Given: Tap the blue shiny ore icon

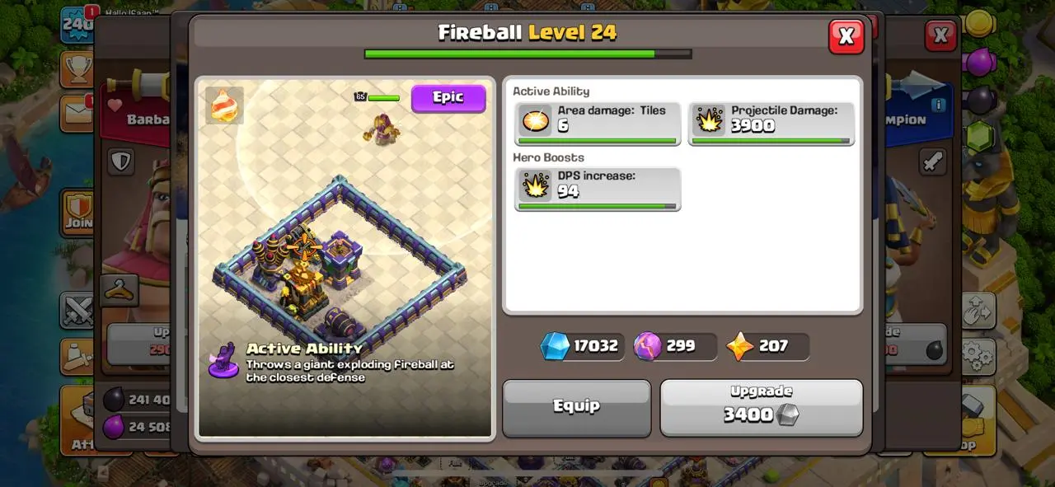Looking at the screenshot, I should coord(555,346).
